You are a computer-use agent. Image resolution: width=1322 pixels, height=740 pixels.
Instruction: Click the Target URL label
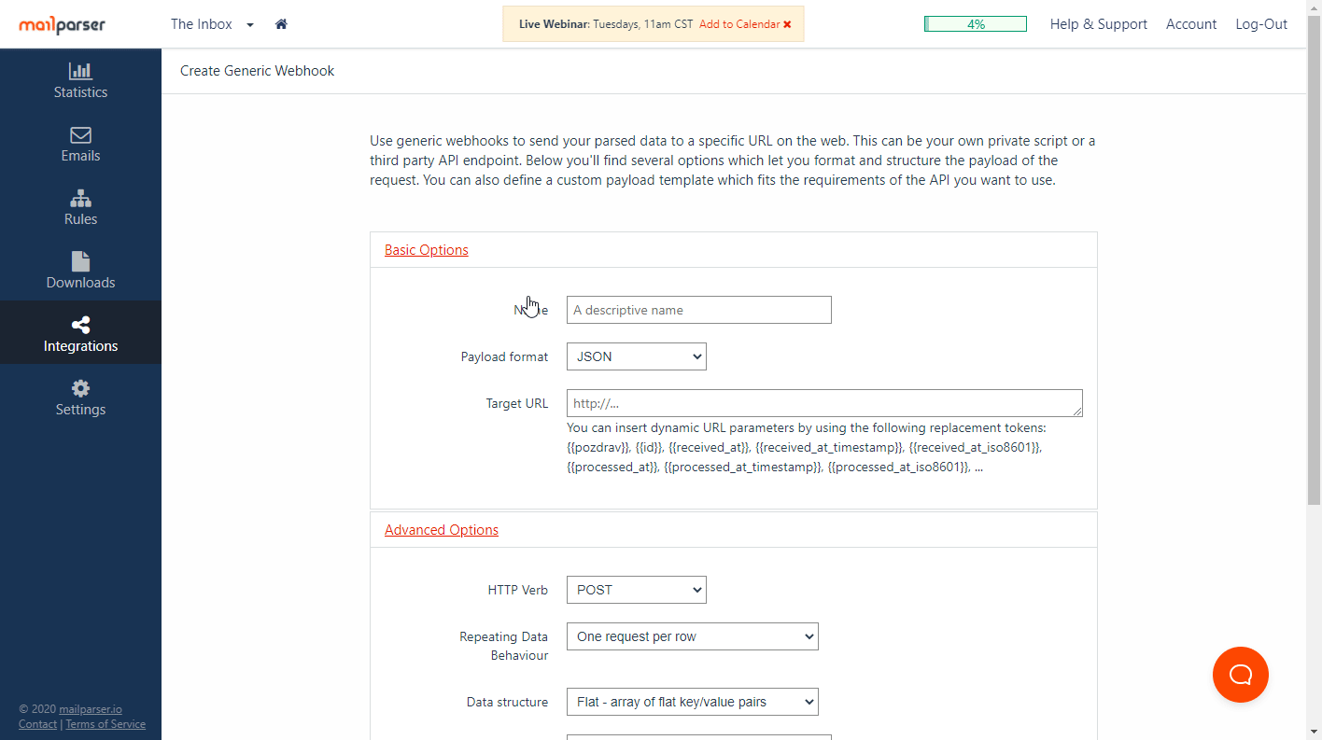[x=517, y=403]
